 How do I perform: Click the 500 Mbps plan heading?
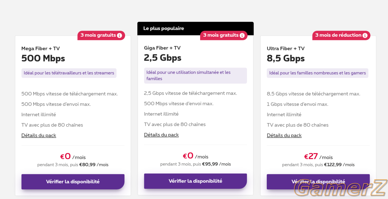coord(43,58)
